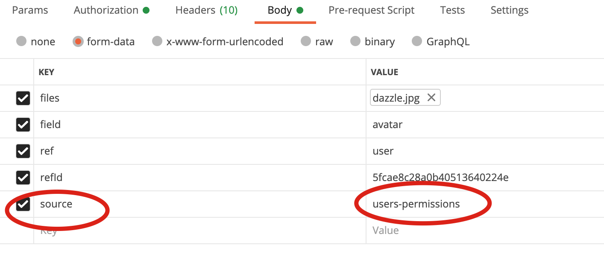
Task: Choose the none body option
Action: pyautogui.click(x=21, y=41)
